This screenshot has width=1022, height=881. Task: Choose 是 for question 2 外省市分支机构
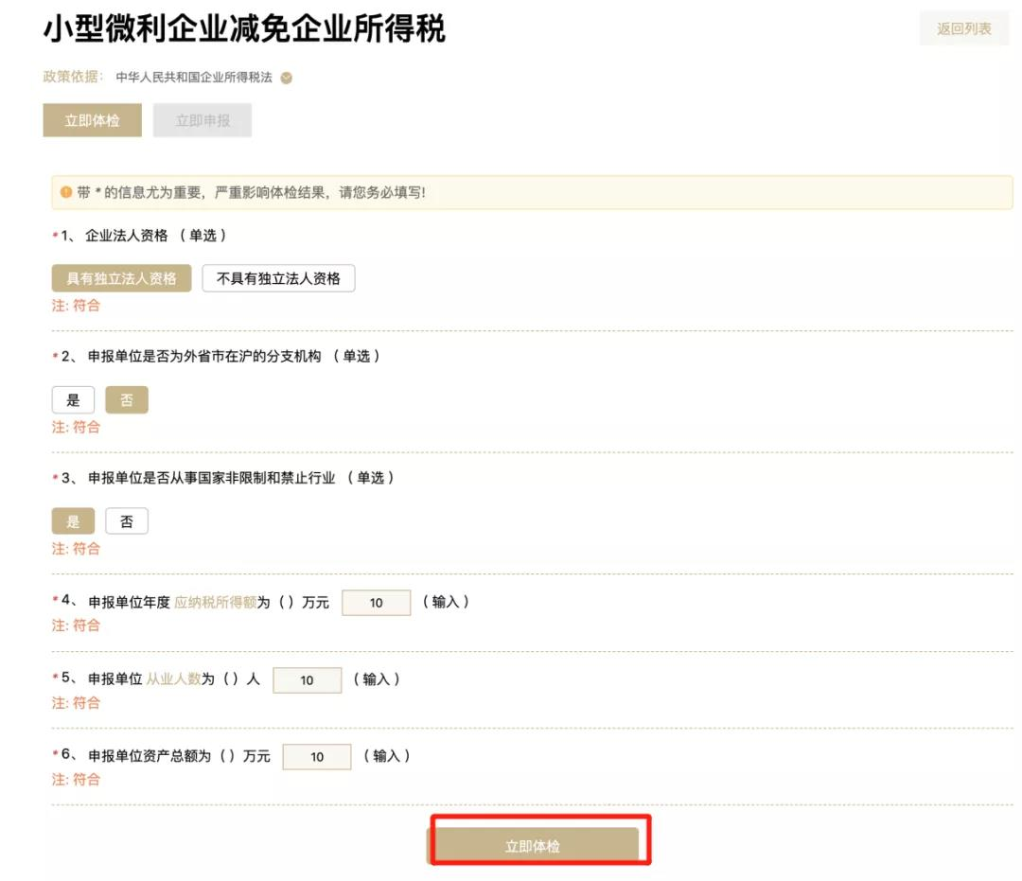point(73,399)
